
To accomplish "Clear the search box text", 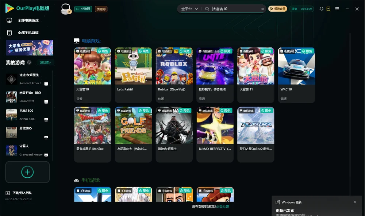I will [262, 9].
